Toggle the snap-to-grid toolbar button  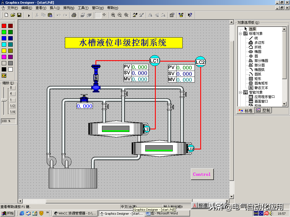(x=104, y=15)
